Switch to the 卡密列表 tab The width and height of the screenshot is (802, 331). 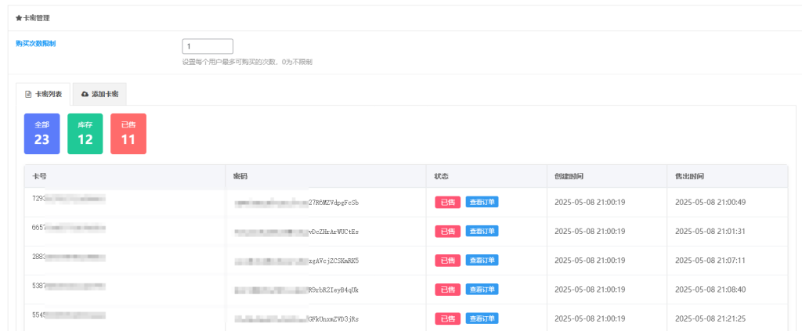44,94
